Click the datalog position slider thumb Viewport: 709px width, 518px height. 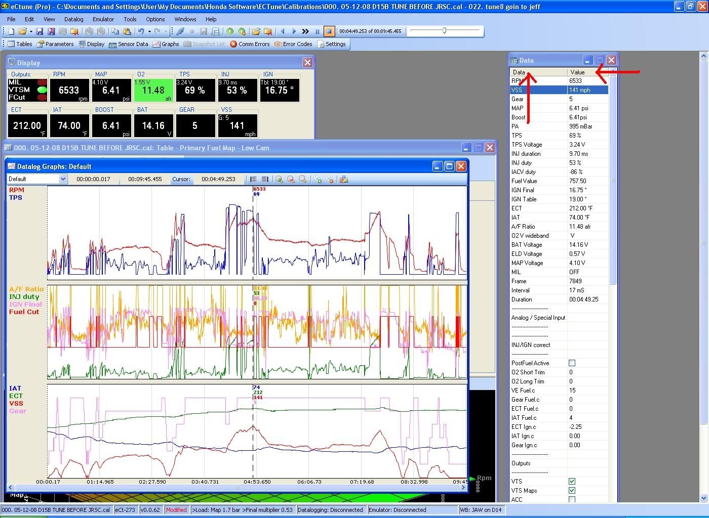[445, 31]
